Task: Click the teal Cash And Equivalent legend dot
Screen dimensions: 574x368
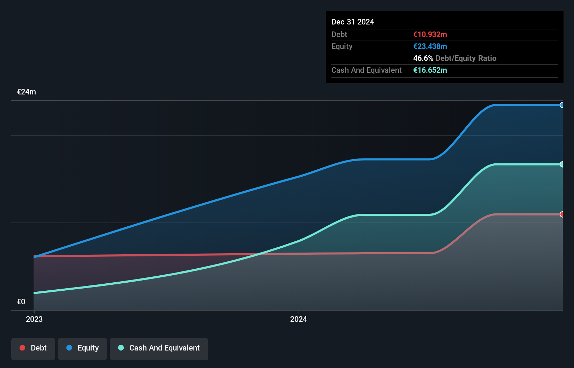Action: [121, 348]
